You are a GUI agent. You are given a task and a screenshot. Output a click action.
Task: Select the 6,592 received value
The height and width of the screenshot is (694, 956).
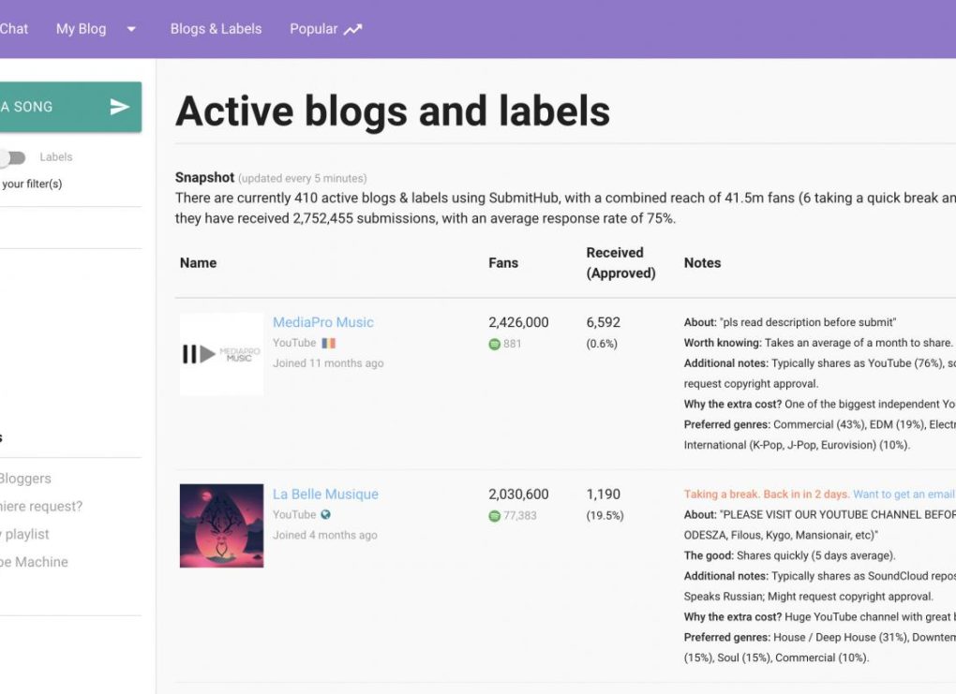tap(603, 322)
